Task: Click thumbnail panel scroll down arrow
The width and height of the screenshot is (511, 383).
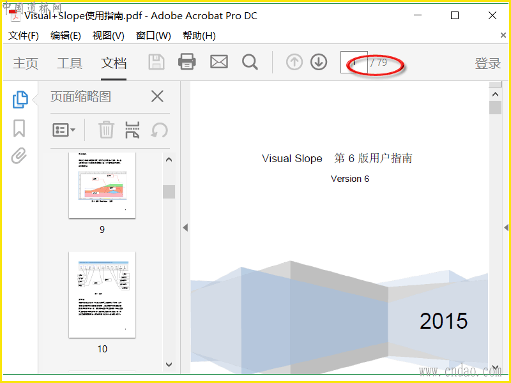Action: point(169,364)
